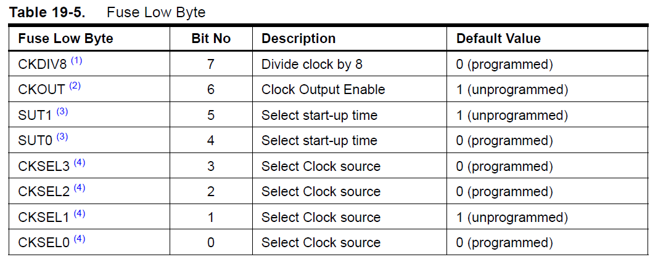Click the default value in the SUT0 row
This screenshot has height=265, width=658.
tap(504, 140)
